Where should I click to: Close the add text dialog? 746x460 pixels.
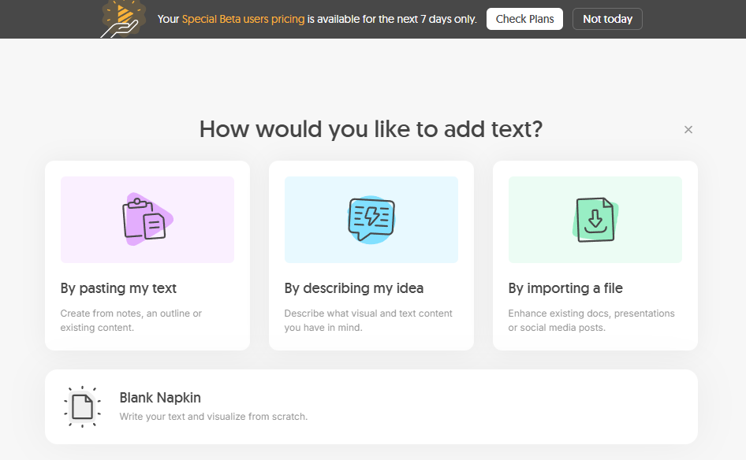point(688,130)
